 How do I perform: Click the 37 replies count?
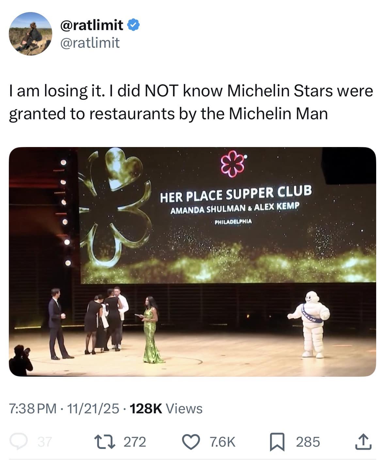click(45, 442)
